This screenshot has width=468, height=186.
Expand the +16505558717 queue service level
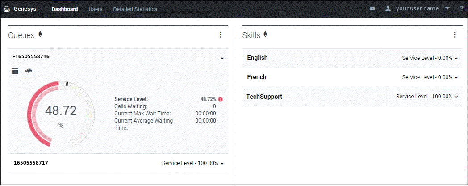tap(222, 164)
